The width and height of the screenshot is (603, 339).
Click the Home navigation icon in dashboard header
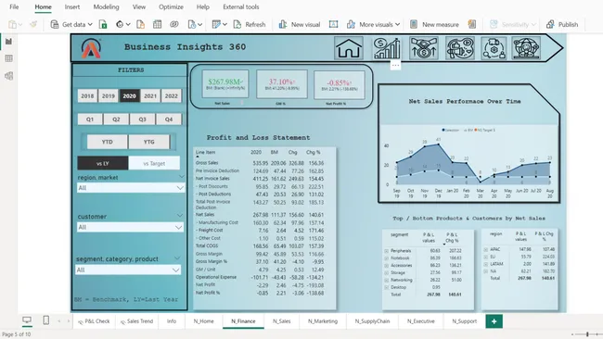click(349, 48)
